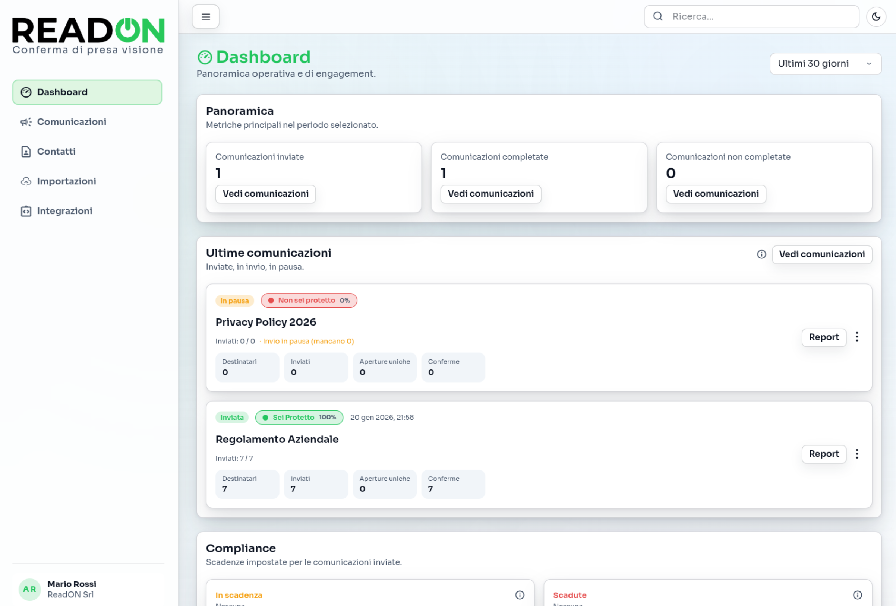Click Vedi comunicazioni under Comunicazioni inviate
The image size is (896, 606).
(265, 194)
